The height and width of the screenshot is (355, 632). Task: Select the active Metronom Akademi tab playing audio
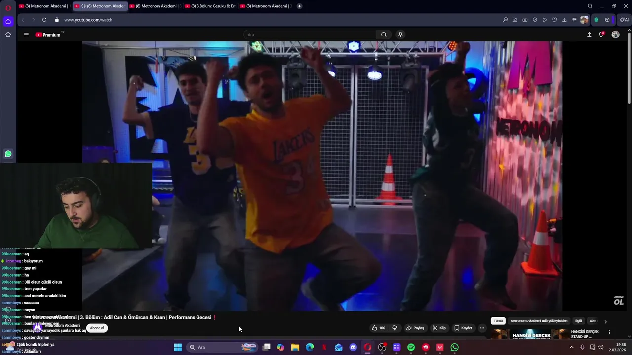pyautogui.click(x=100, y=6)
